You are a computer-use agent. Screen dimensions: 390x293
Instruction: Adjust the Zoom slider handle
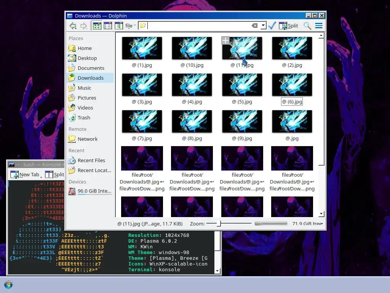219,224
